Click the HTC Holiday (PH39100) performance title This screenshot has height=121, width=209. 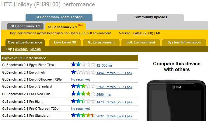pos(48,5)
